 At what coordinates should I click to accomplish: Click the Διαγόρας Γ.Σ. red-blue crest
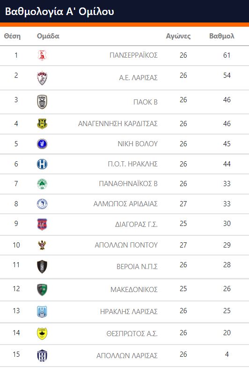(x=42, y=225)
